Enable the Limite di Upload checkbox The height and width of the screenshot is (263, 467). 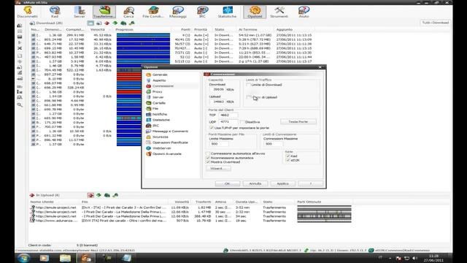248,97
